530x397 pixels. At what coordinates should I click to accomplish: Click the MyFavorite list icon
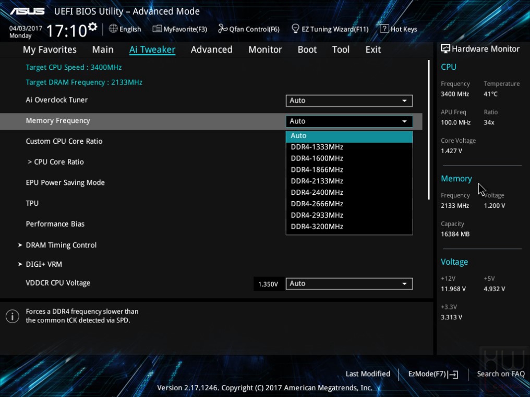click(x=157, y=29)
